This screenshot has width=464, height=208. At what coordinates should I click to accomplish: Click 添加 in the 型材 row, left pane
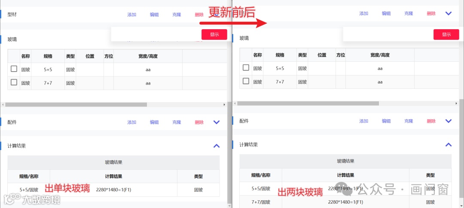point(132,15)
